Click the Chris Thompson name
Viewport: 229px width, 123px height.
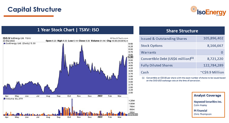coord(202,114)
